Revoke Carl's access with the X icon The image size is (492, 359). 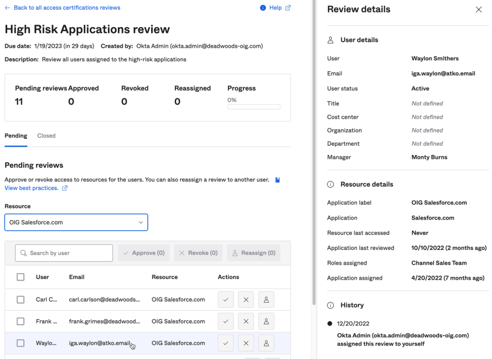pos(246,299)
